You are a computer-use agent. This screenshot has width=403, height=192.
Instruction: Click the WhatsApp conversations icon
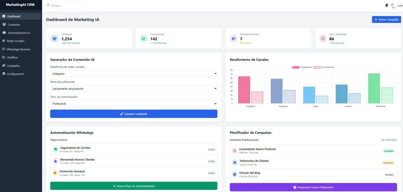point(323,39)
